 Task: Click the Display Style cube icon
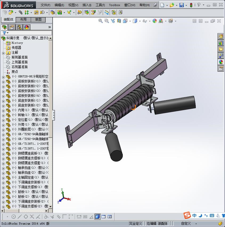tap(135, 21)
